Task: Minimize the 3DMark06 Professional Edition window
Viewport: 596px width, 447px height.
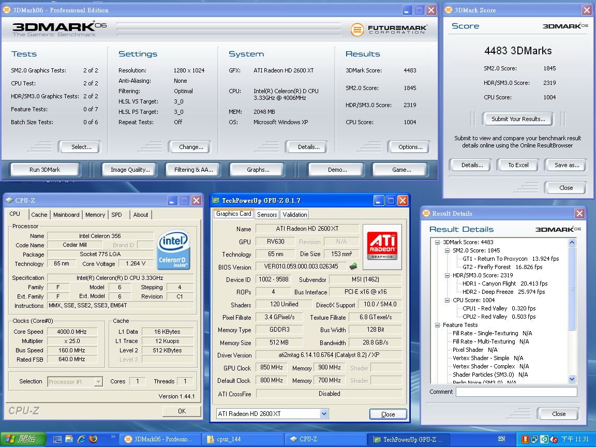Action: (407, 10)
